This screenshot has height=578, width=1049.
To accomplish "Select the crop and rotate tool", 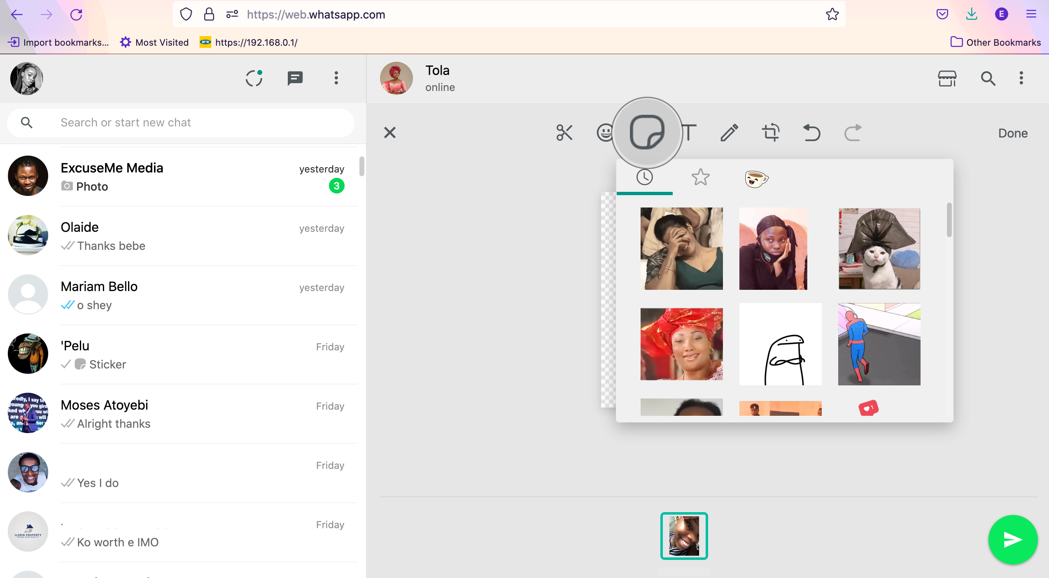I will coord(770,133).
